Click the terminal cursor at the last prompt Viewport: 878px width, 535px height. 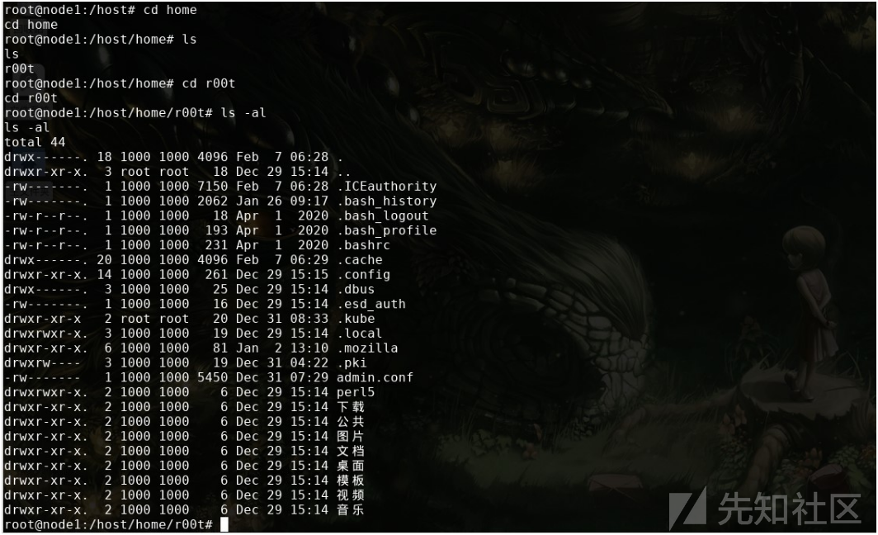(x=224, y=524)
